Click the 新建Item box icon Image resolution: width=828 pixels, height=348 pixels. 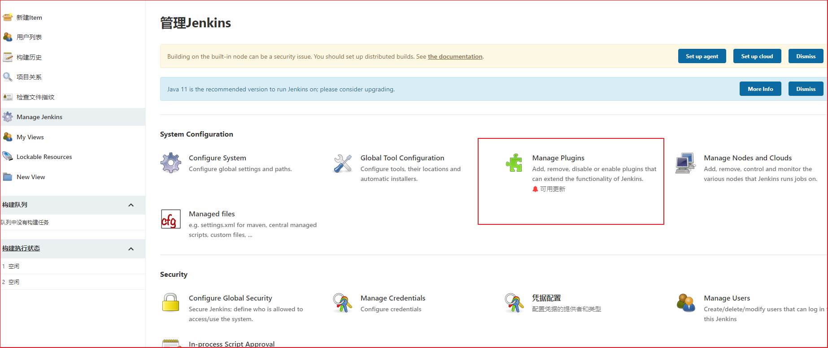pos(8,17)
